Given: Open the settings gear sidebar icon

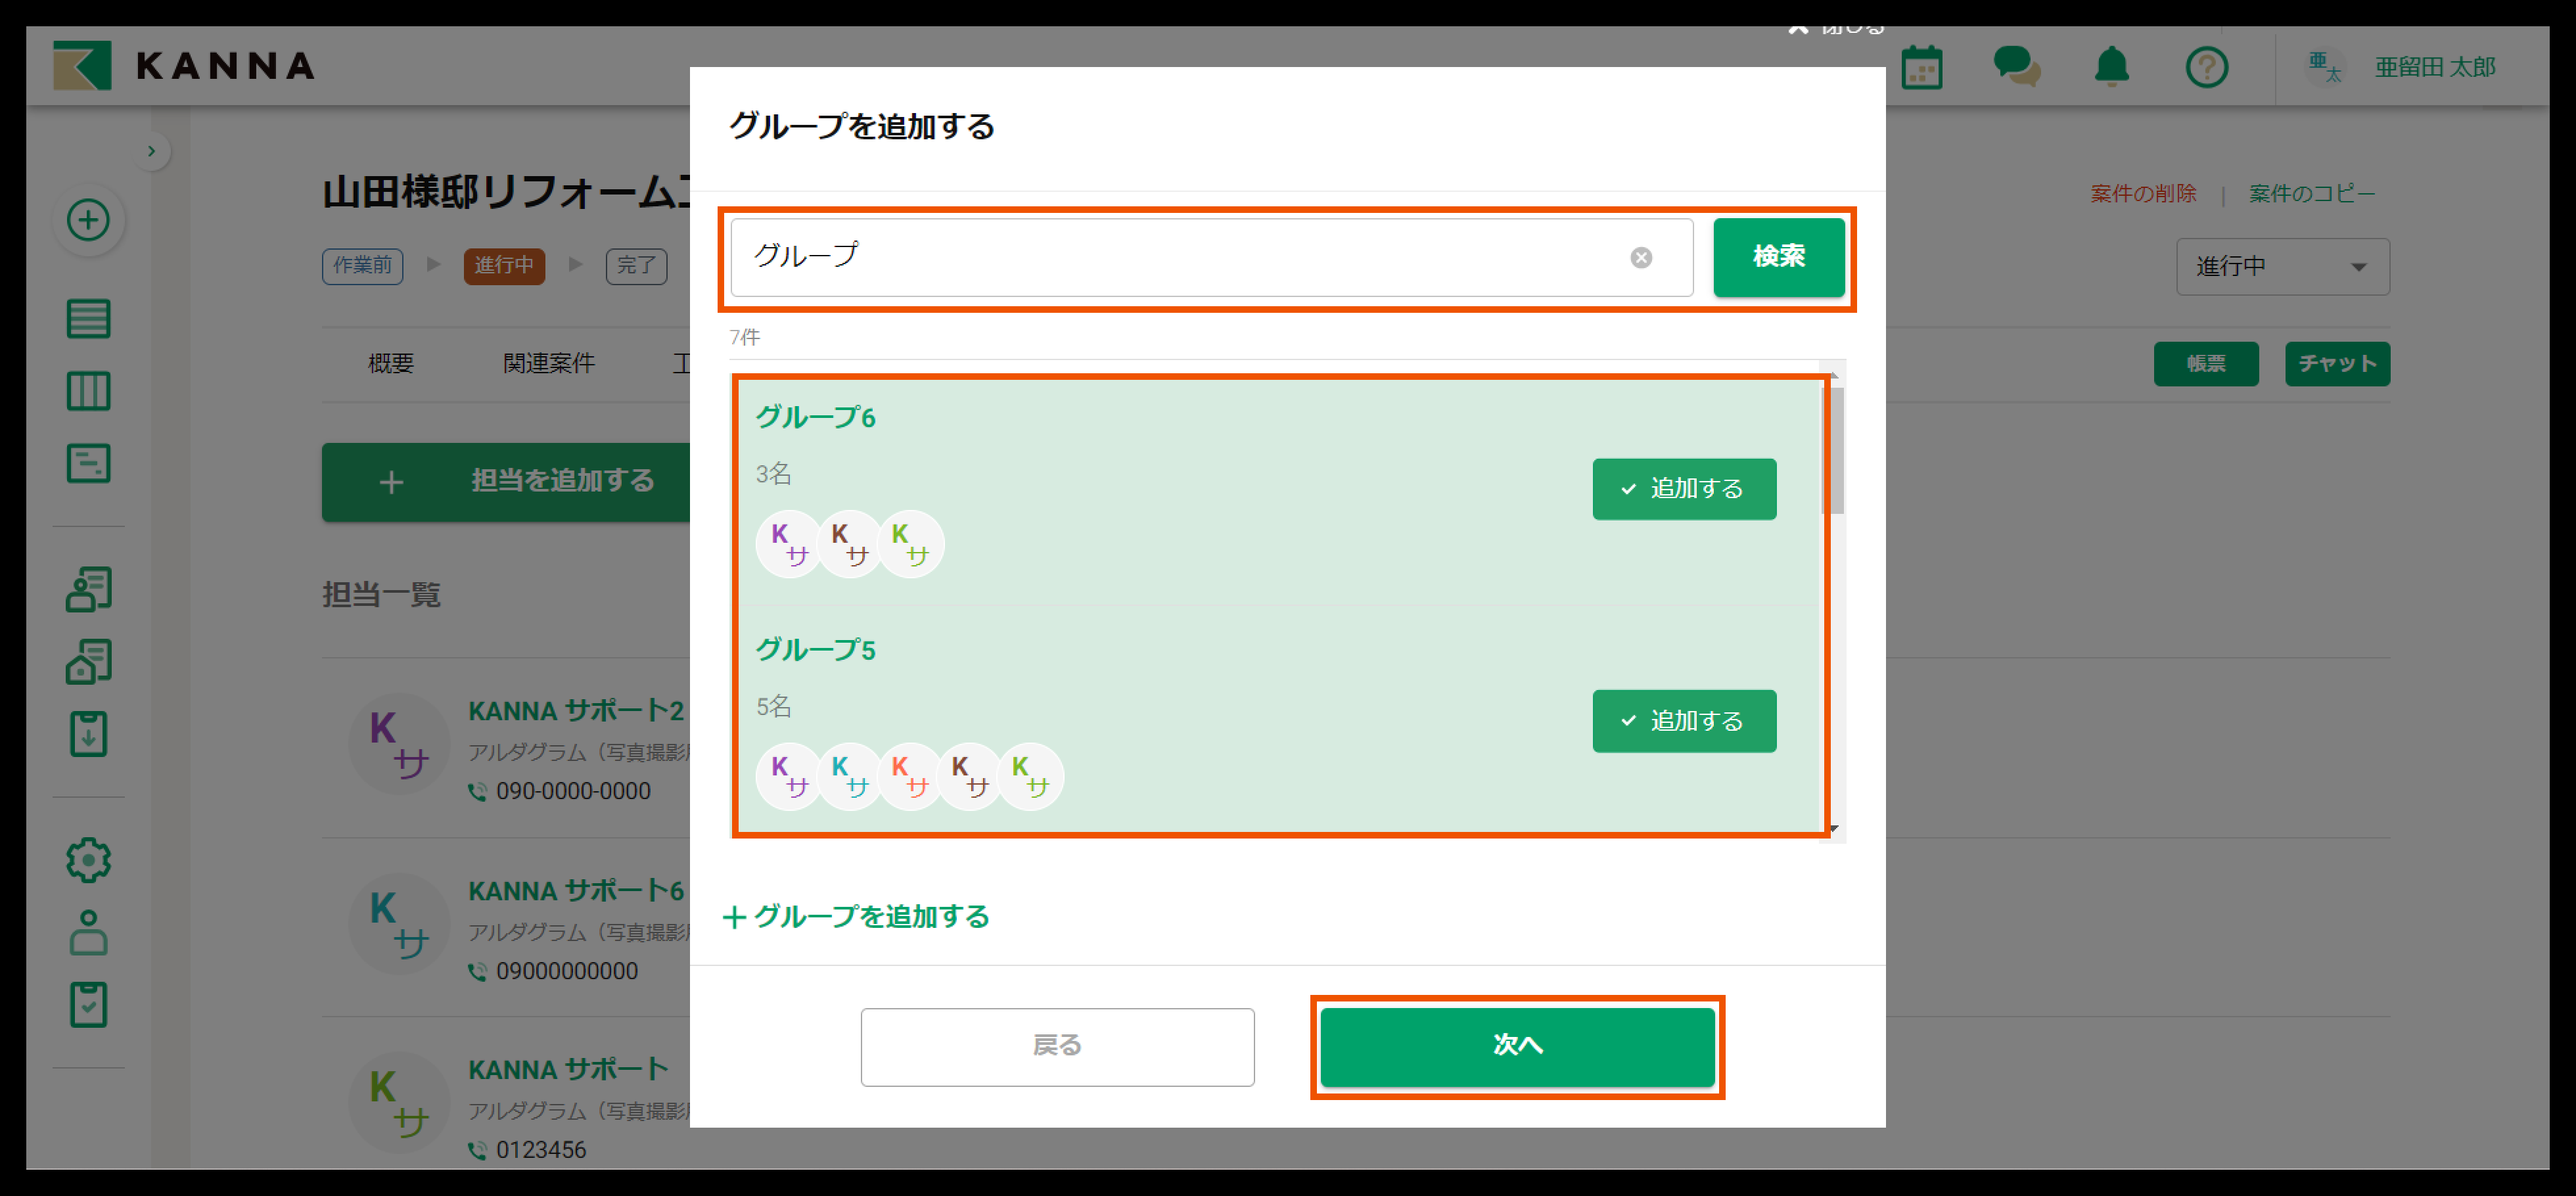Looking at the screenshot, I should (88, 860).
